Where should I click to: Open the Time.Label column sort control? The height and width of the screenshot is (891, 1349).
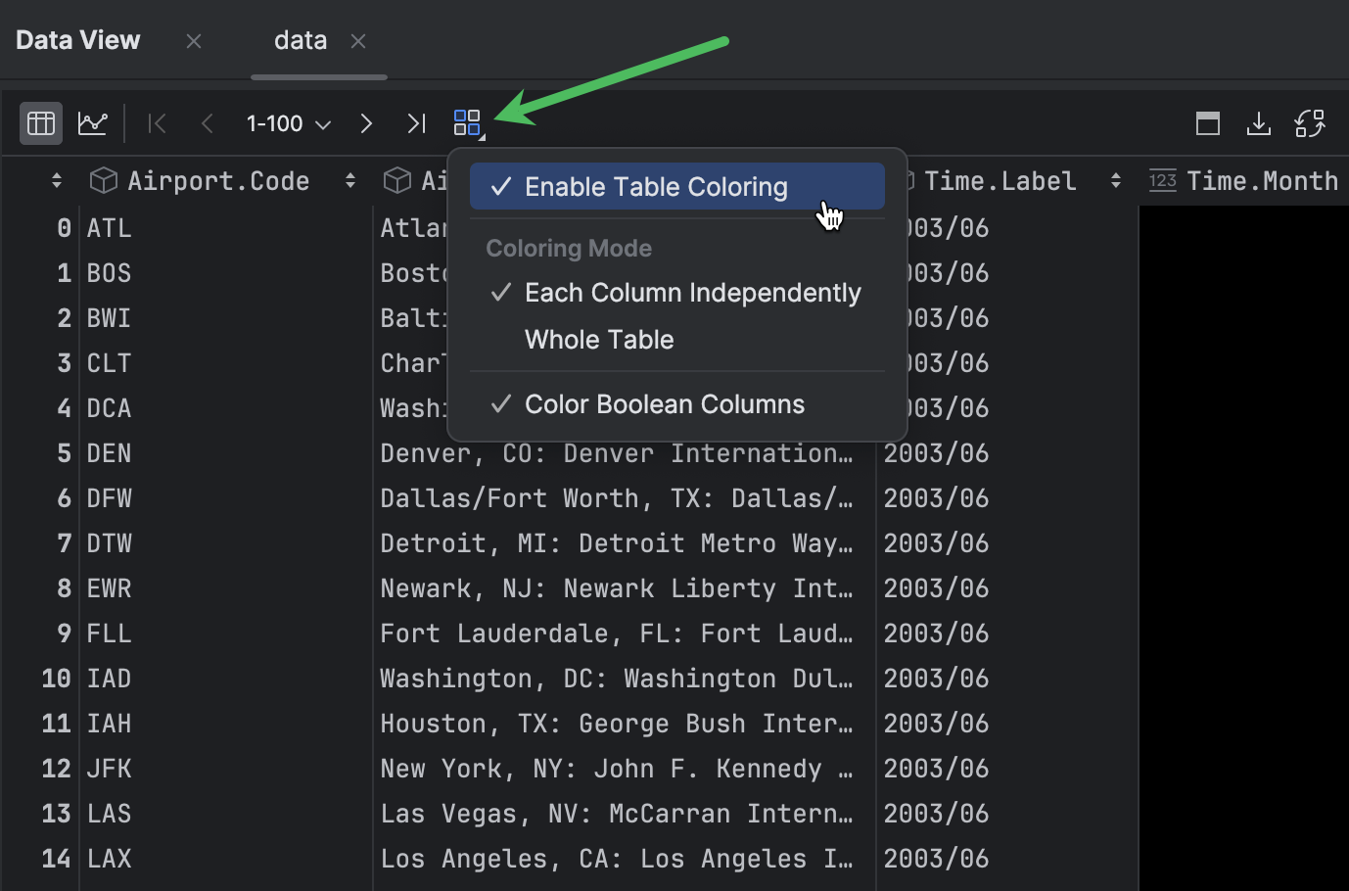point(1116,180)
